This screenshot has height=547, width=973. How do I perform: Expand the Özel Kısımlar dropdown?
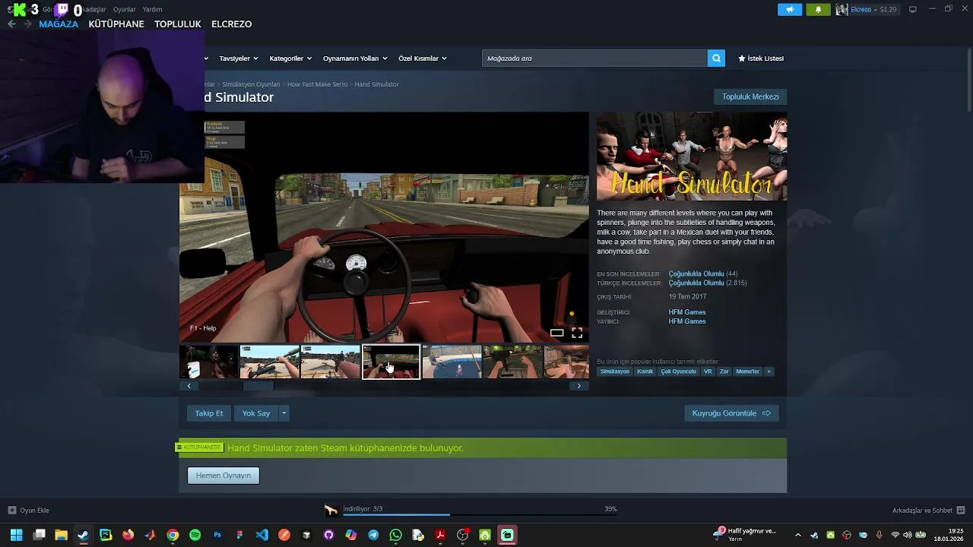pos(422,58)
